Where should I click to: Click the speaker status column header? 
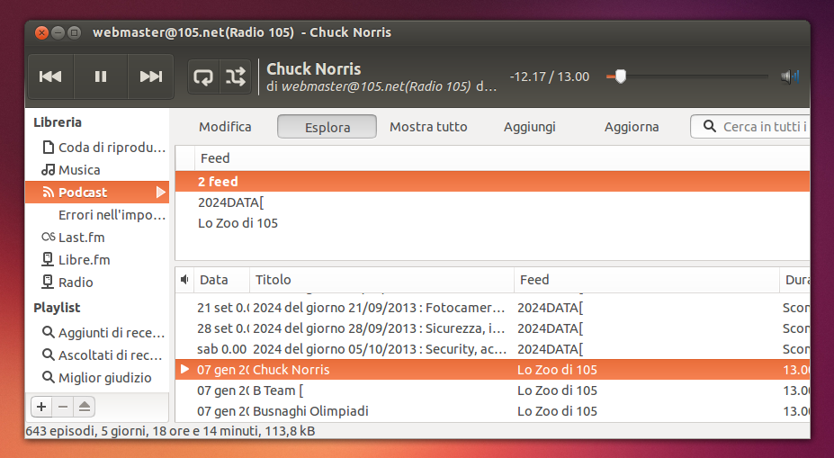[184, 280]
